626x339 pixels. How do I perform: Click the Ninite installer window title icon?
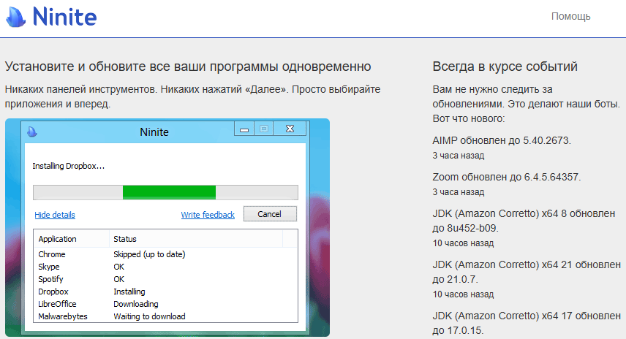32,132
